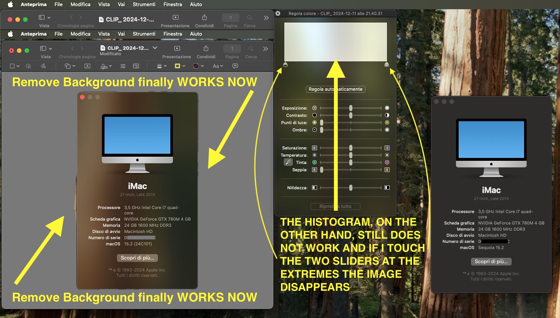Image resolution: width=560 pixels, height=318 pixels.
Task: Open the File menu in the topmost menu bar
Action: (x=58, y=4)
